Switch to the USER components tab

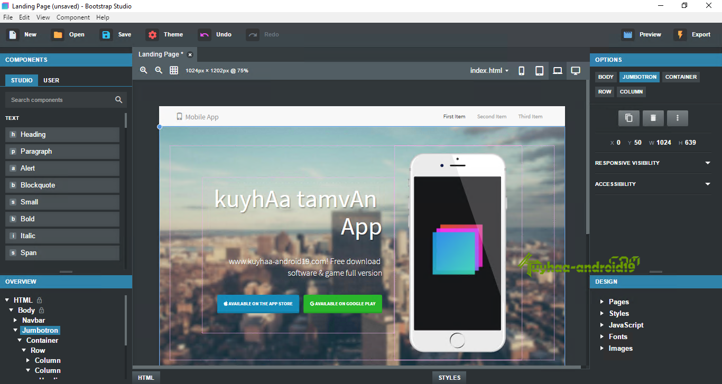[x=51, y=80]
